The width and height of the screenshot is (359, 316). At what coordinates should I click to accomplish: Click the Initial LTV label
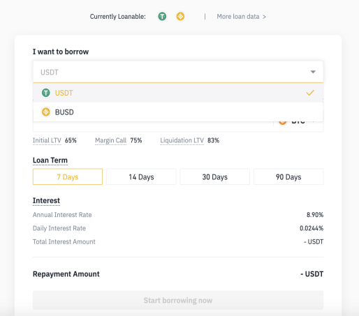(47, 140)
